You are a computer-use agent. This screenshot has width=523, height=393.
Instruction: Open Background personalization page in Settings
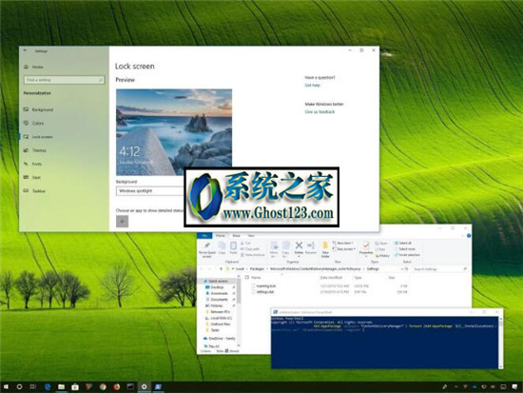tap(38, 109)
